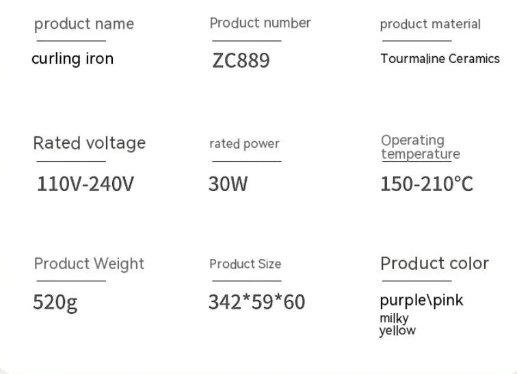Click the "Product Size" heading
The width and height of the screenshot is (517, 374).
point(245,264)
